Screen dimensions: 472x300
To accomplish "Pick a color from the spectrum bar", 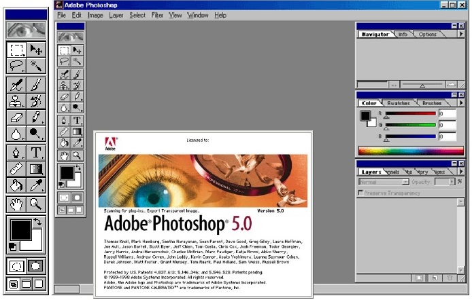I will [x=411, y=151].
